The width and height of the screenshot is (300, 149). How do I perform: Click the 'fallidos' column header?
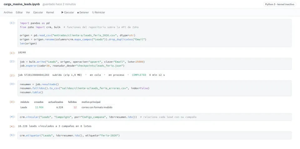tap(72, 102)
